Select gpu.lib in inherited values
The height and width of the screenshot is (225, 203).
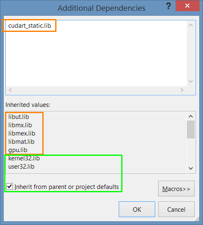pos(18,150)
